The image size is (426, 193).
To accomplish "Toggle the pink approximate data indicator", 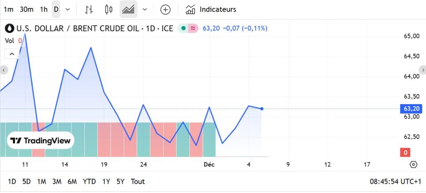I will 193,28.
